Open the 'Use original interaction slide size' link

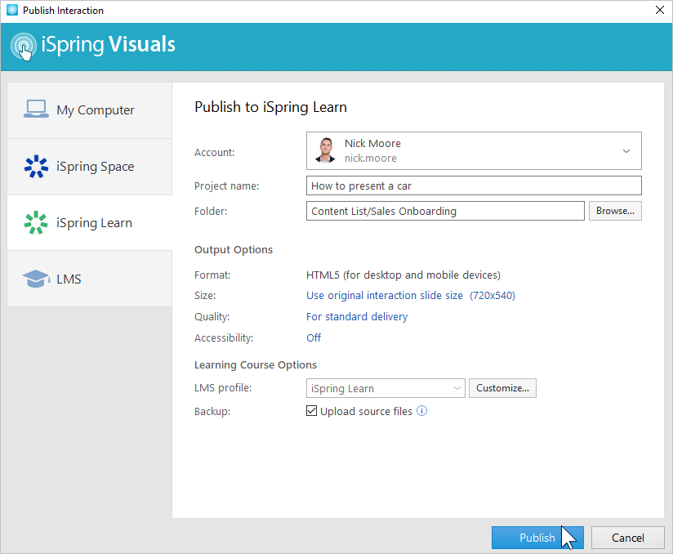pos(385,295)
